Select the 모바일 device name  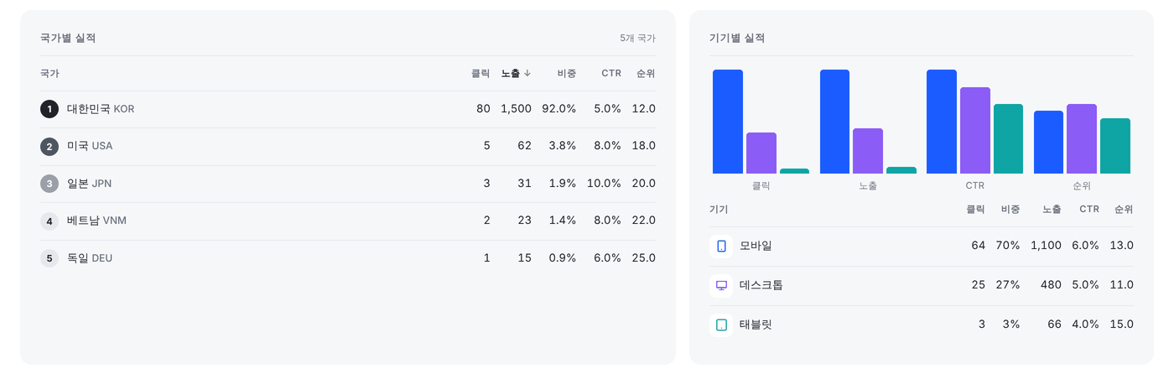756,246
